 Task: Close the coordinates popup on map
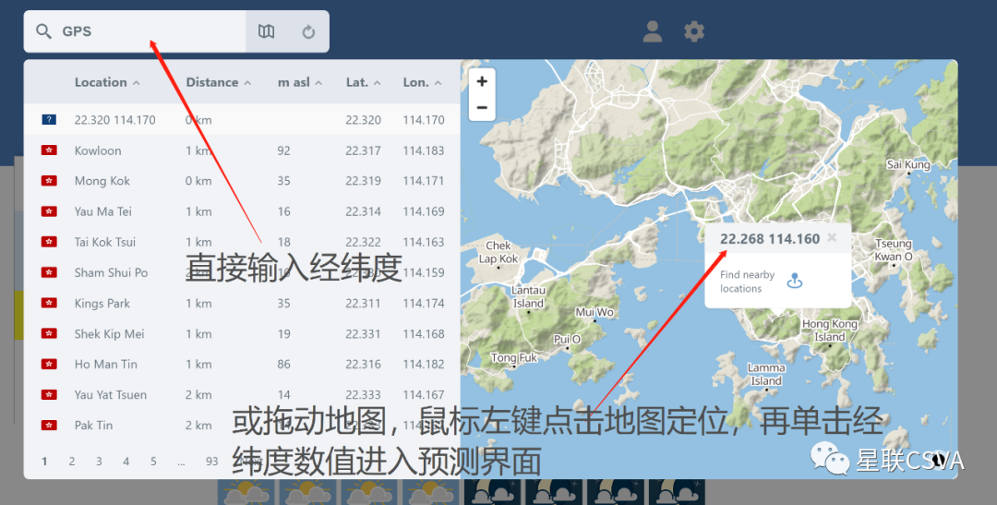point(832,238)
